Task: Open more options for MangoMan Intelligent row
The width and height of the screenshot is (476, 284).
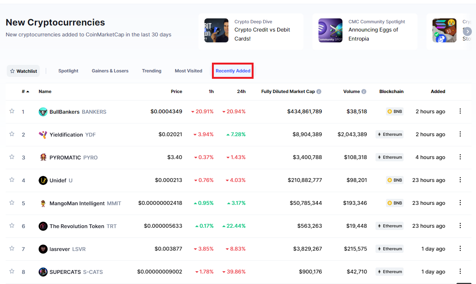Action: click(x=460, y=203)
